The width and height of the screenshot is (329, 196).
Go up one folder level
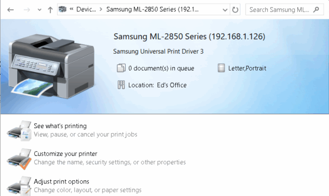[x=50, y=9]
